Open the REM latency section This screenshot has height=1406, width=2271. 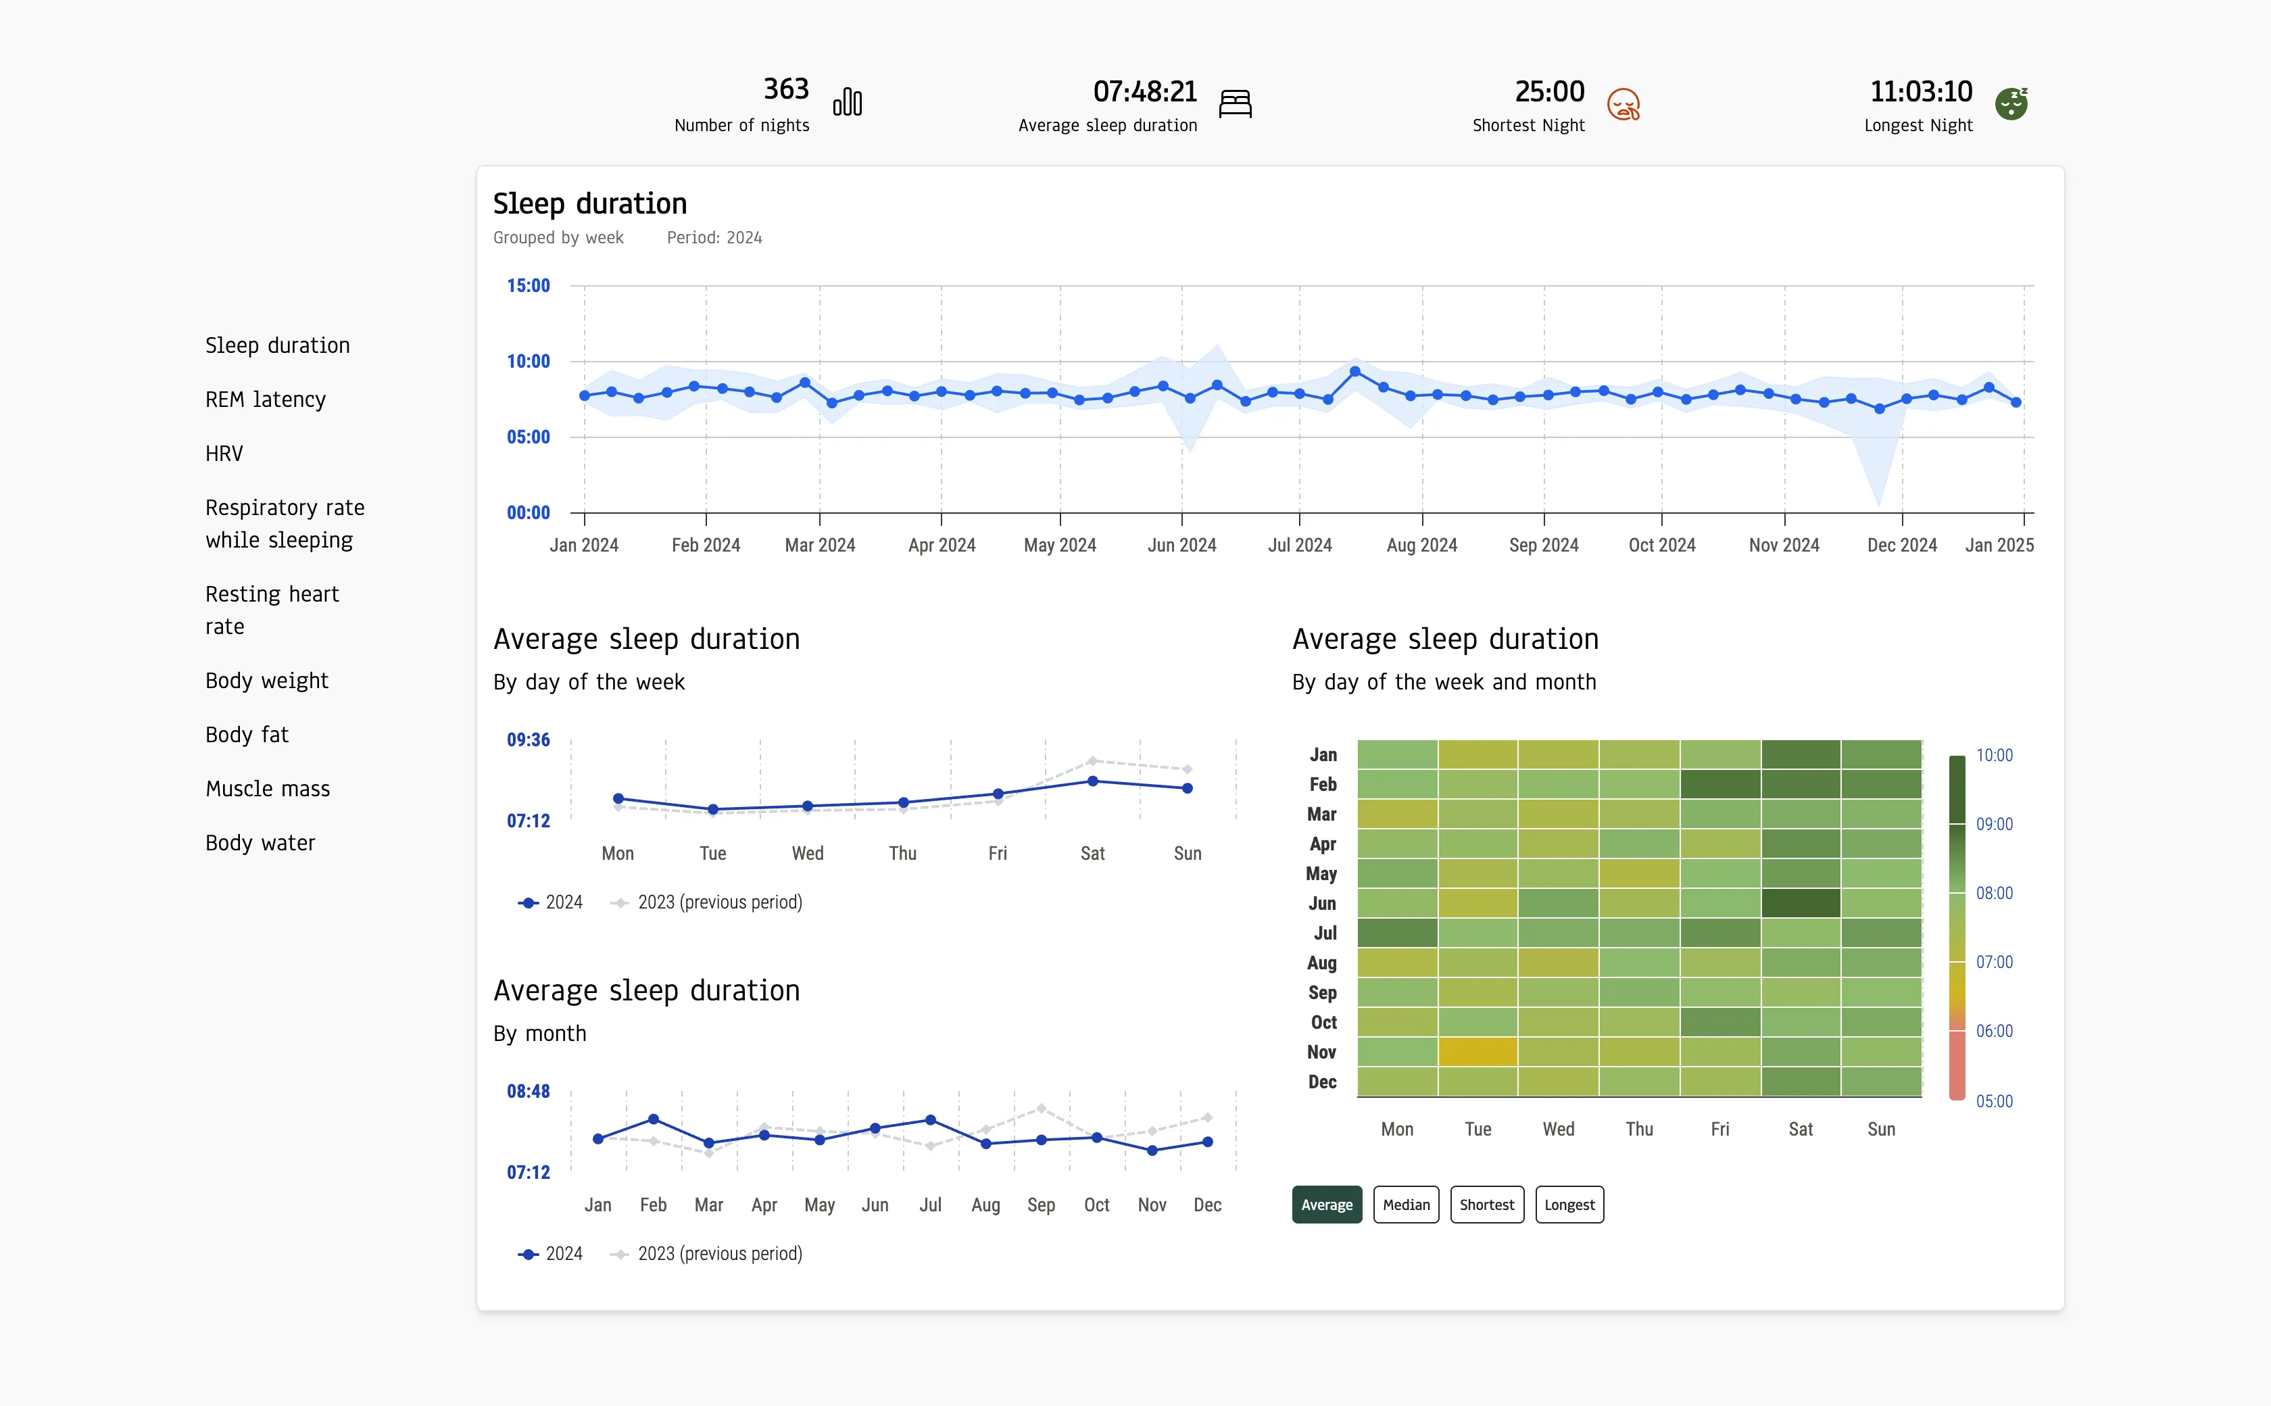click(x=265, y=400)
